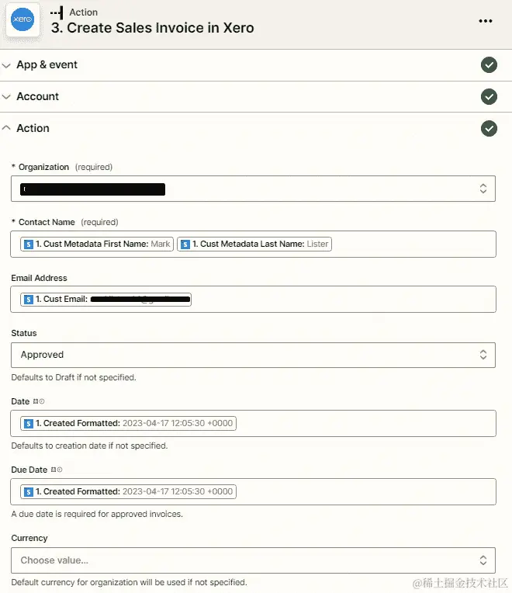512x593 pixels.
Task: Expand the Account section
Action: [6, 97]
